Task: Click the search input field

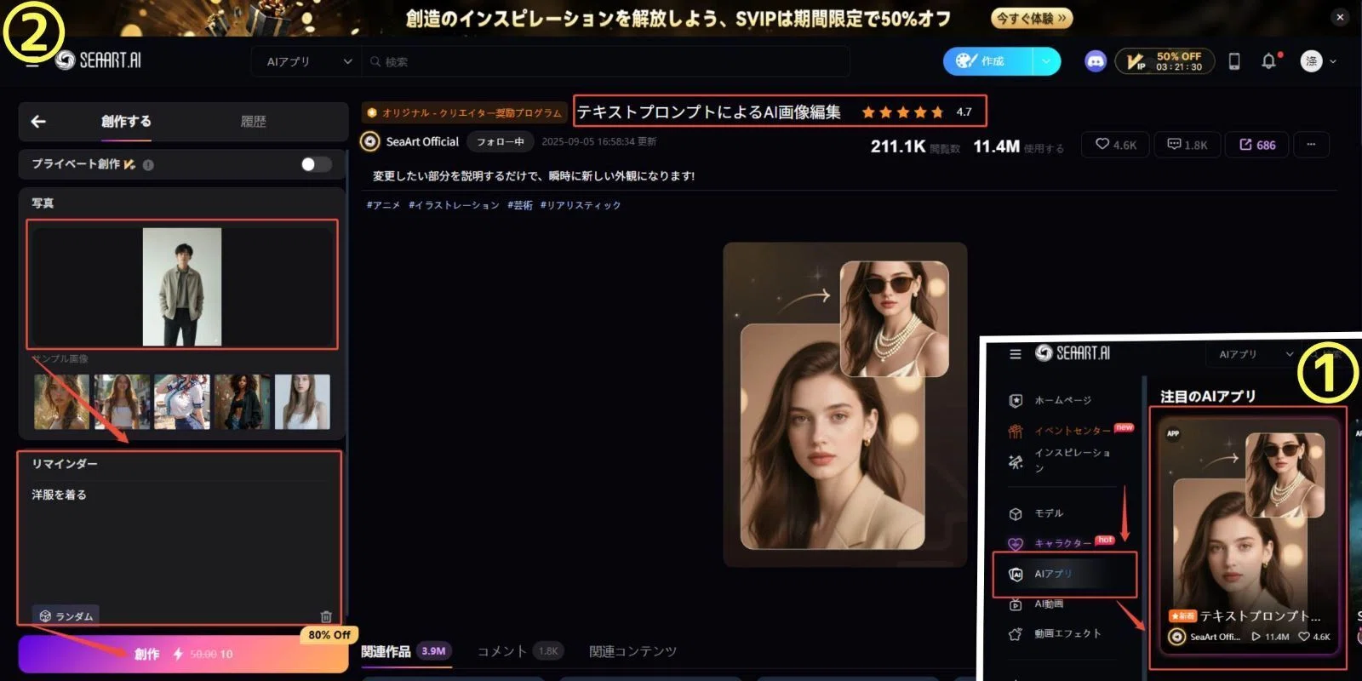Action: pyautogui.click(x=606, y=61)
